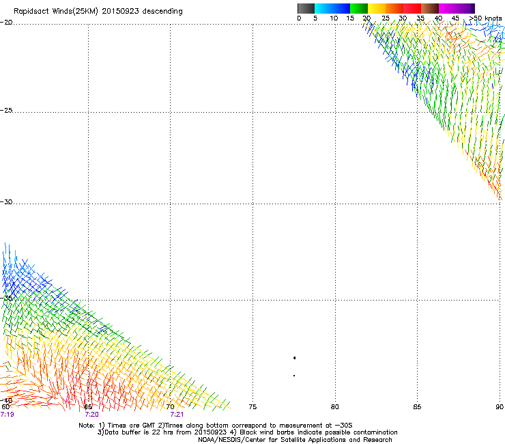Click the '90' longitude label
The width and height of the screenshot is (505, 444).
click(500, 407)
